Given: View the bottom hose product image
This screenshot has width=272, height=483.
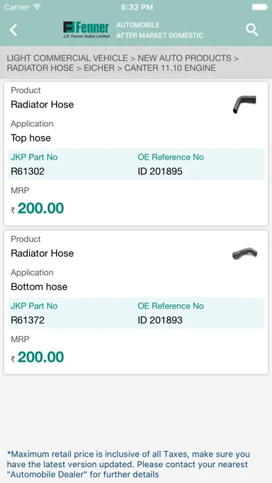Looking at the screenshot, I should 244,253.
